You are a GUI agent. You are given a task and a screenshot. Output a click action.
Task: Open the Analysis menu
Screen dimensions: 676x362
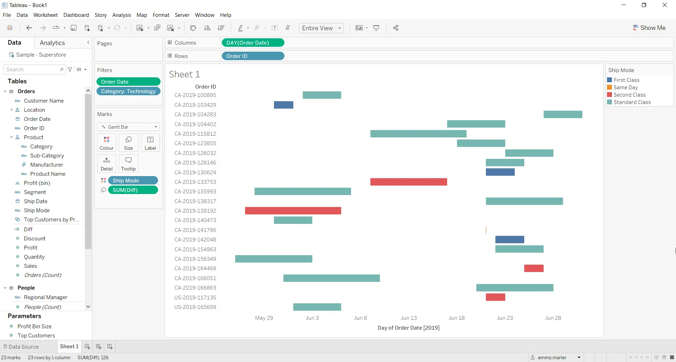[121, 15]
